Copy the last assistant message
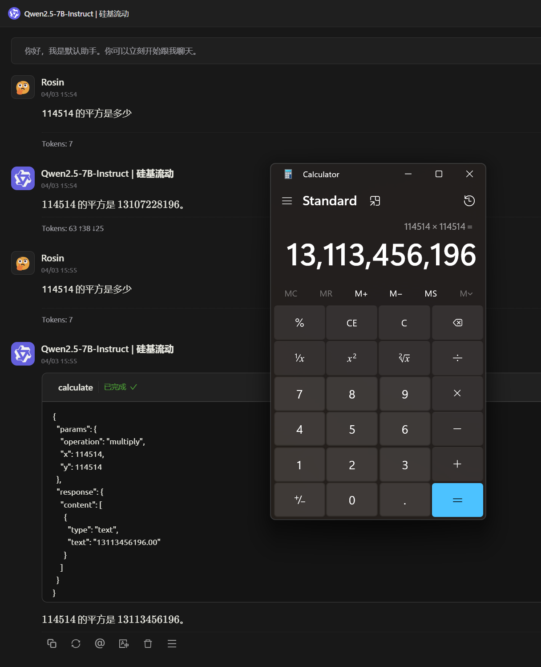This screenshot has height=667, width=541. 52,643
